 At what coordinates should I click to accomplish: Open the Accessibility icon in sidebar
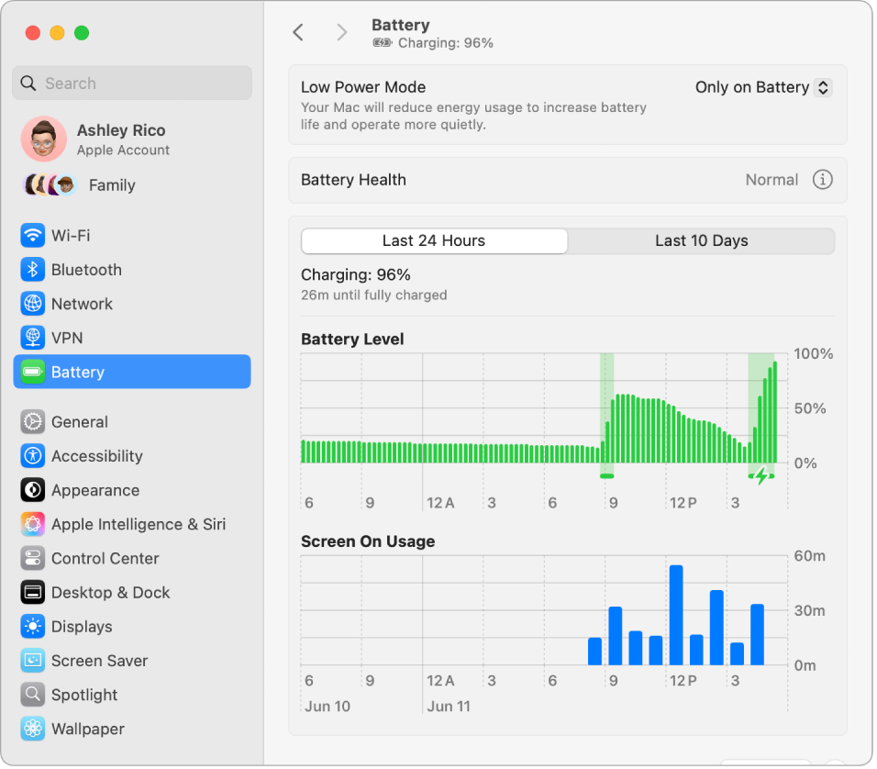click(33, 456)
